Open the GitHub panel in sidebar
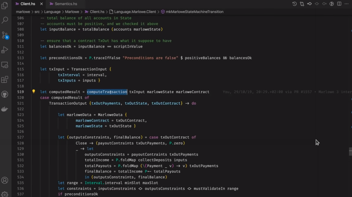Viewport: 352px width, 197px height. 5,95
